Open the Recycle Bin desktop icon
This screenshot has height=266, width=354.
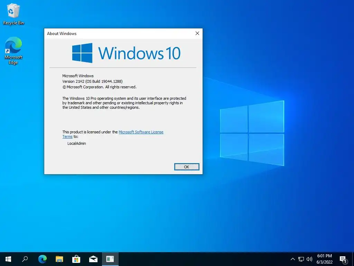[x=13, y=14]
